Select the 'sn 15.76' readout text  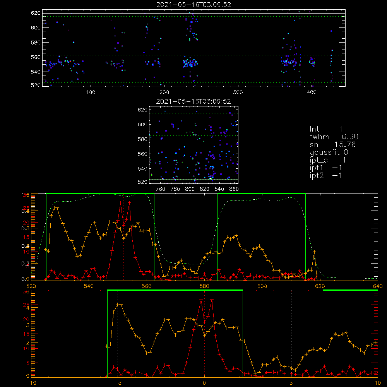[332, 145]
